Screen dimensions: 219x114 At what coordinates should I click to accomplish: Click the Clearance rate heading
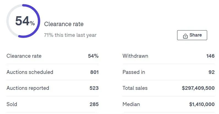pyautogui.click(x=64, y=24)
